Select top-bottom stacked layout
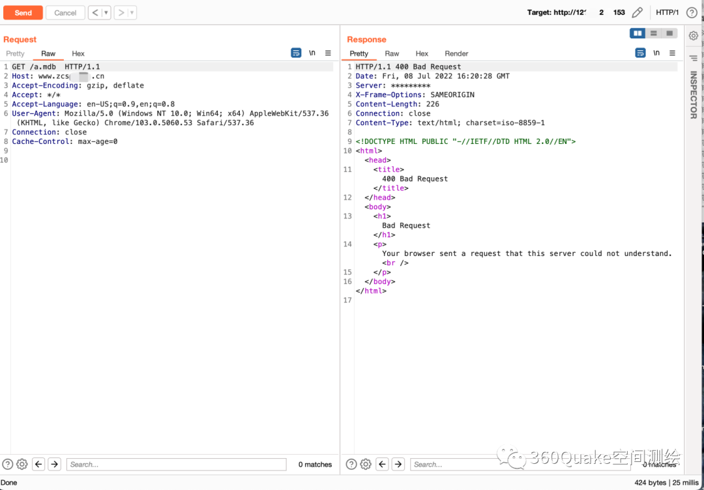Screen dimensions: 704x490 click(654, 33)
